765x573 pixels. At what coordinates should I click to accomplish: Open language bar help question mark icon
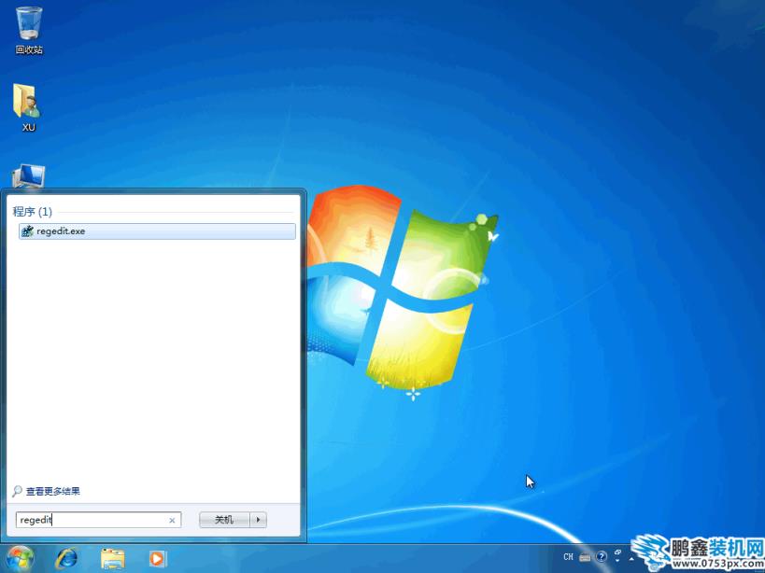point(602,556)
